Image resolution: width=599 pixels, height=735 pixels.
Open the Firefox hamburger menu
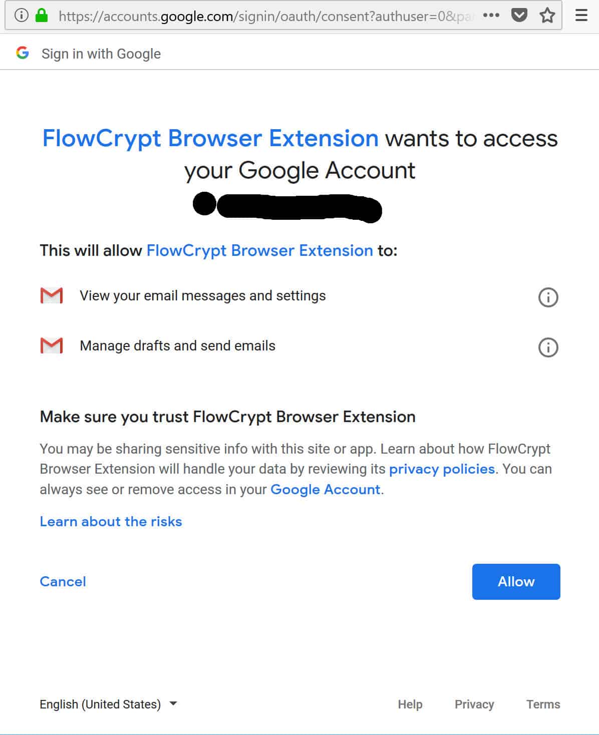[581, 16]
